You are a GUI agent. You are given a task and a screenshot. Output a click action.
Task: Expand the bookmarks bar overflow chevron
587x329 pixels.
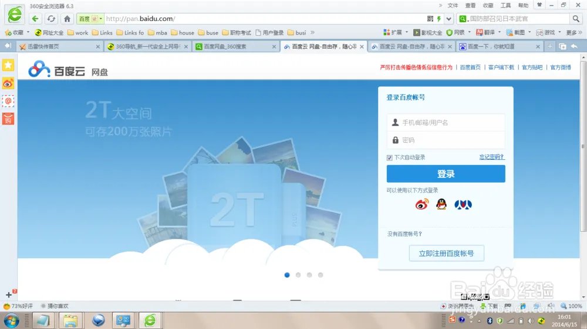pyautogui.click(x=313, y=32)
